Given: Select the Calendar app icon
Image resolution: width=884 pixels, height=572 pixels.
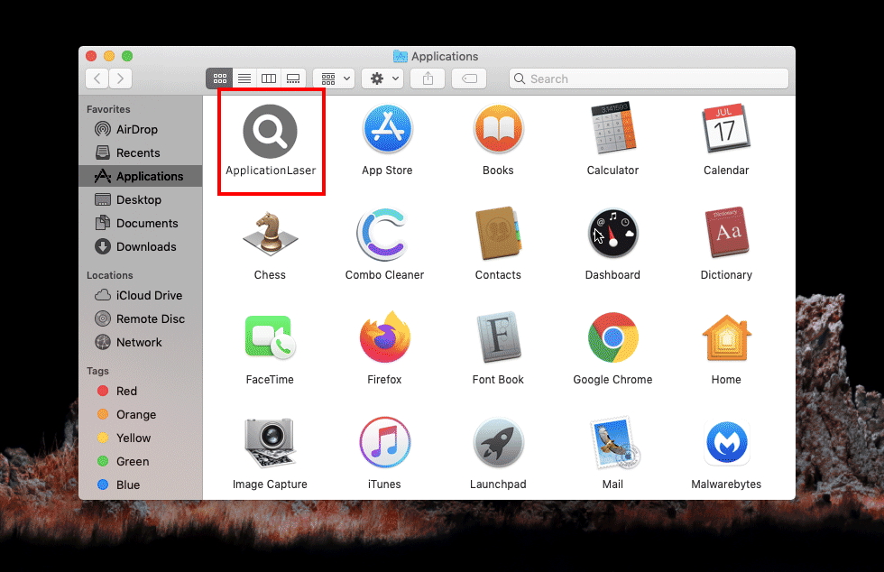Looking at the screenshot, I should coord(726,129).
